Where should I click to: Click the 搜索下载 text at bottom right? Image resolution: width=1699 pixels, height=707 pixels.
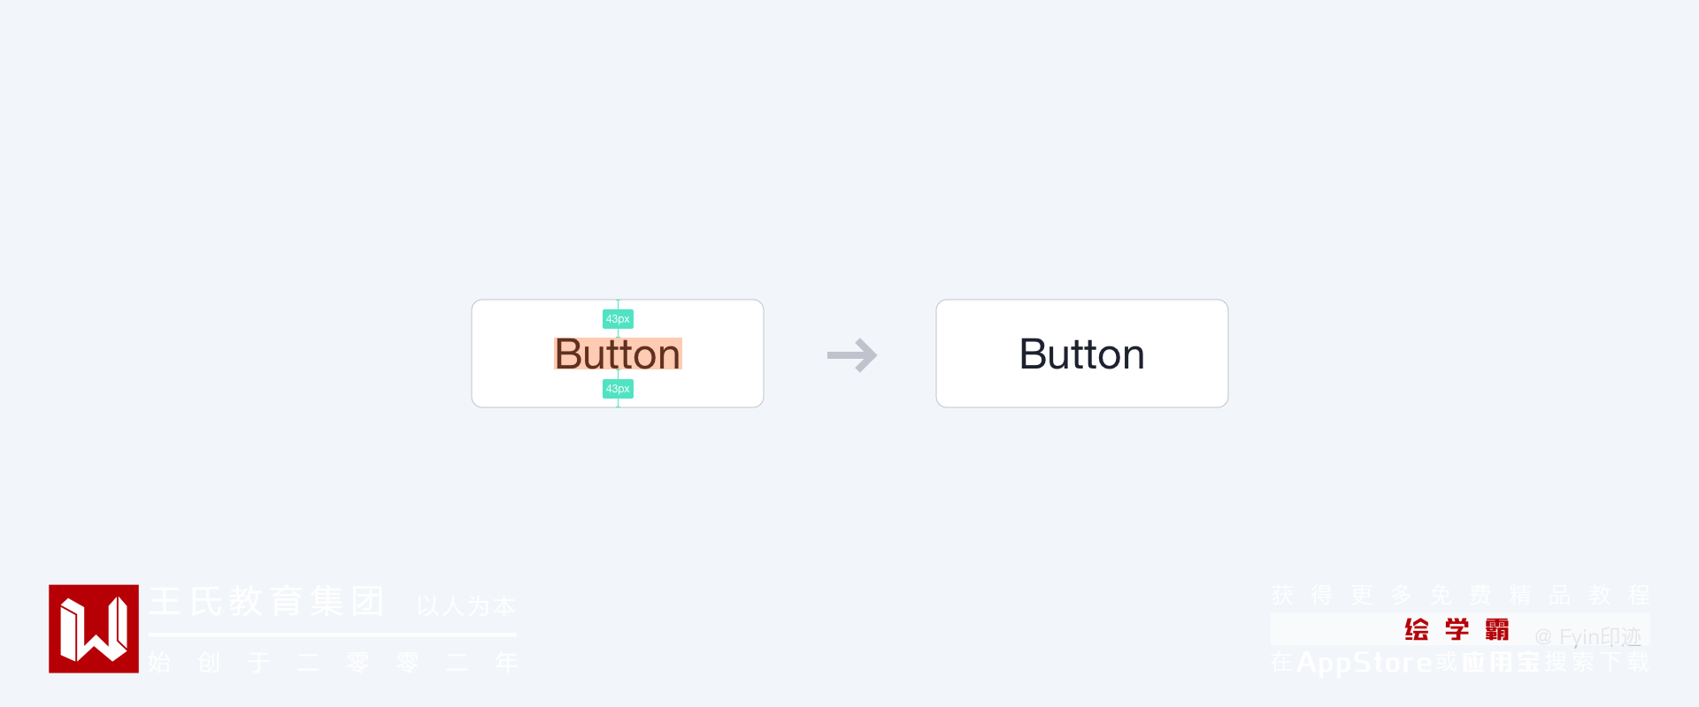pyautogui.click(x=1597, y=662)
